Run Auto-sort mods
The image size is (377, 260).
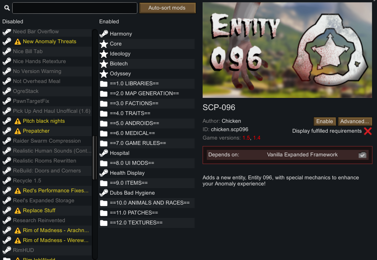167,8
